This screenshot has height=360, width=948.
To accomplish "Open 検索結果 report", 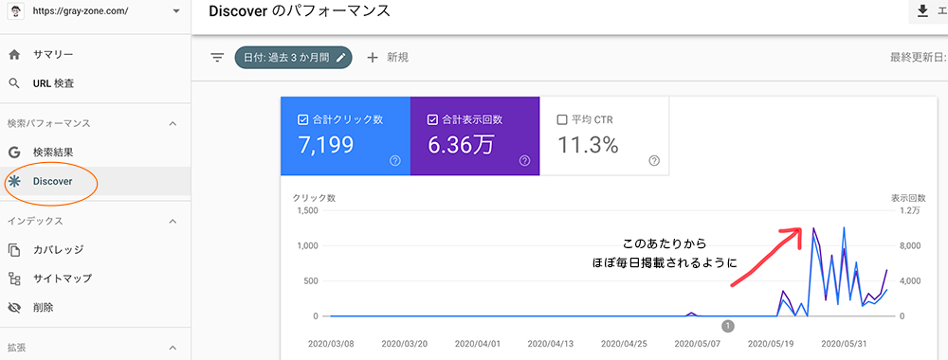I will (53, 153).
